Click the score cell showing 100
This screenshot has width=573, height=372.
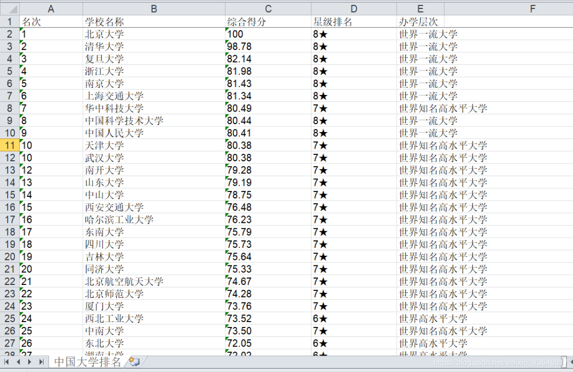pos(268,34)
